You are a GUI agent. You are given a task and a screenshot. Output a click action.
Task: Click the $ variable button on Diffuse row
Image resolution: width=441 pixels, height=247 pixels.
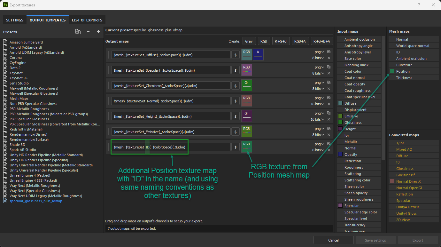[x=236, y=55]
